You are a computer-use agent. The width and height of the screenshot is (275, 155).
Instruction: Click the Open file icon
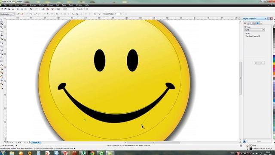[x=6, y=9]
